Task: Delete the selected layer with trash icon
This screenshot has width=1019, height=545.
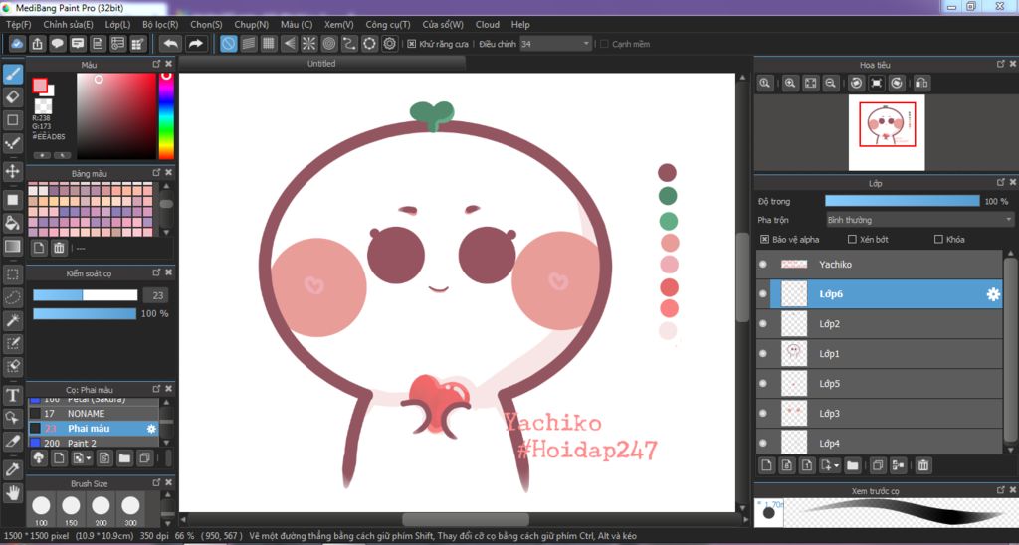Action: click(x=922, y=465)
